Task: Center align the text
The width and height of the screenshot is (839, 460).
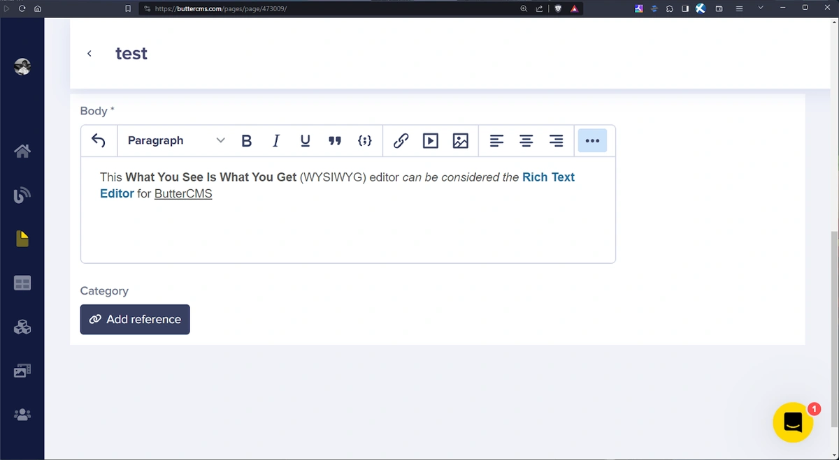Action: (x=526, y=141)
